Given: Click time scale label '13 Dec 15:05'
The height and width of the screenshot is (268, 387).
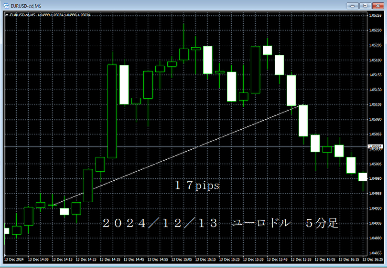Looking at the screenshot, I should [182, 259].
